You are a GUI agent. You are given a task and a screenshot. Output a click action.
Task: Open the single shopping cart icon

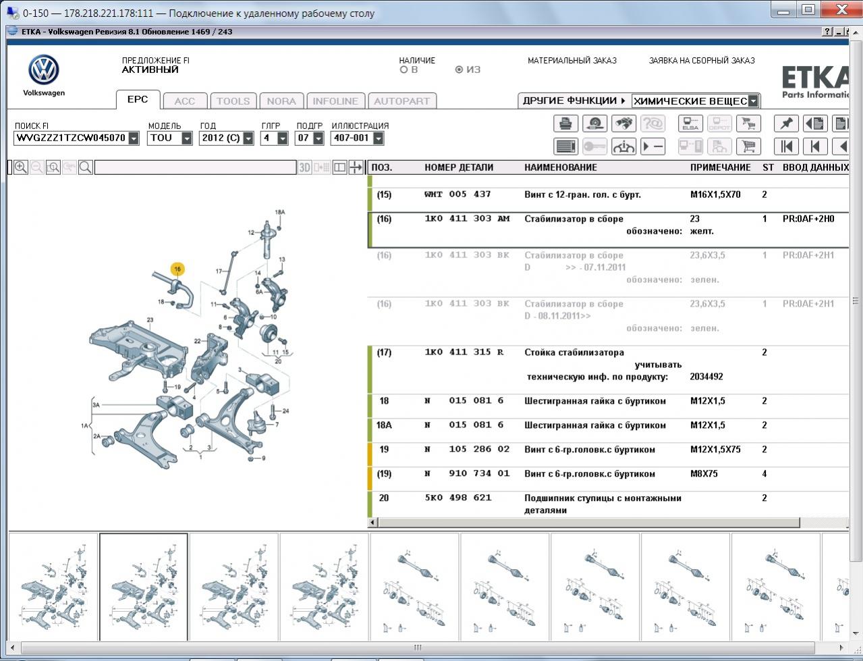coord(748,146)
